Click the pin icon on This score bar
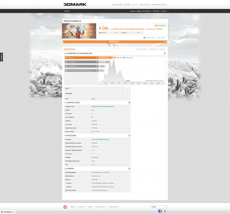The image size is (230, 214). coord(66,58)
